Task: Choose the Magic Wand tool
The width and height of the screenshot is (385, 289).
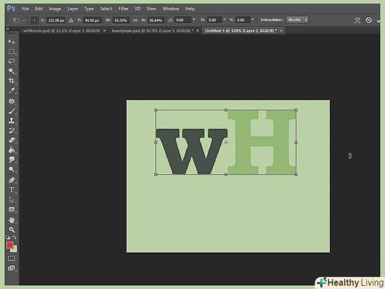Action: pyautogui.click(x=12, y=71)
